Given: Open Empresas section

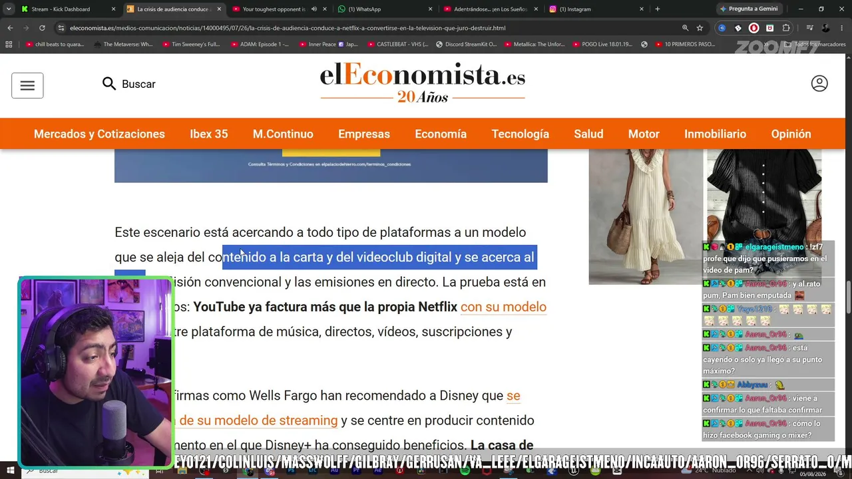Looking at the screenshot, I should [x=364, y=134].
